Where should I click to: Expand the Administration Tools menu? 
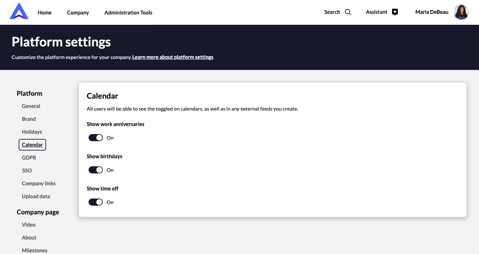coord(128,13)
